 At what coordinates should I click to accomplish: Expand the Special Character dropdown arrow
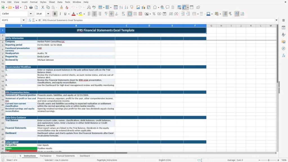tap(158, 8)
